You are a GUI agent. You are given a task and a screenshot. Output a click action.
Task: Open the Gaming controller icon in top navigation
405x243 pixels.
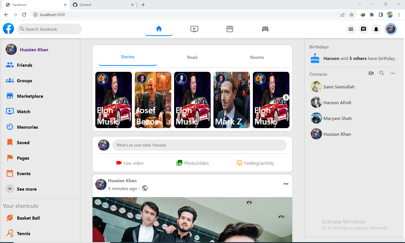coord(265,29)
